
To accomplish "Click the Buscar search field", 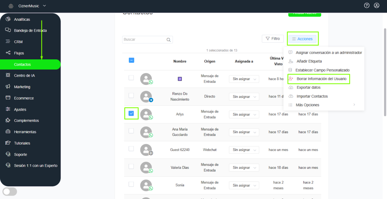I will tap(144, 40).
